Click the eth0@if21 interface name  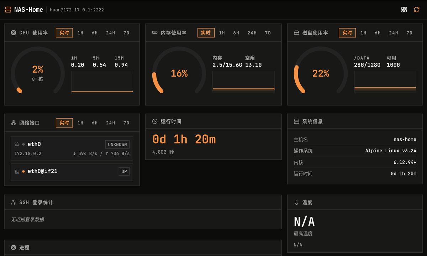click(x=42, y=171)
